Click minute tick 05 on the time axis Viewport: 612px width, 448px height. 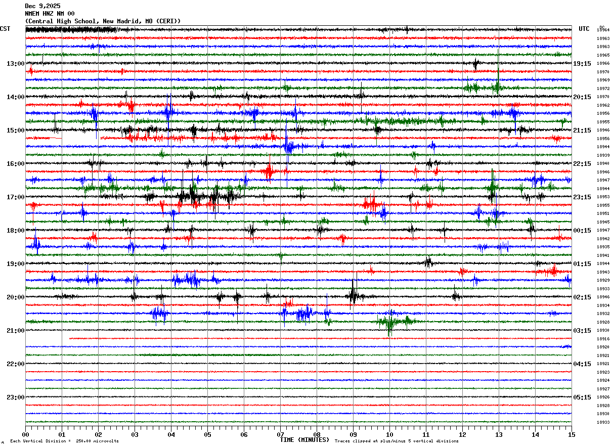pyautogui.click(x=207, y=434)
